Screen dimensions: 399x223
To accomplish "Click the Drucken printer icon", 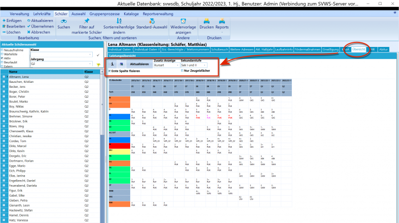I will (206, 21).
